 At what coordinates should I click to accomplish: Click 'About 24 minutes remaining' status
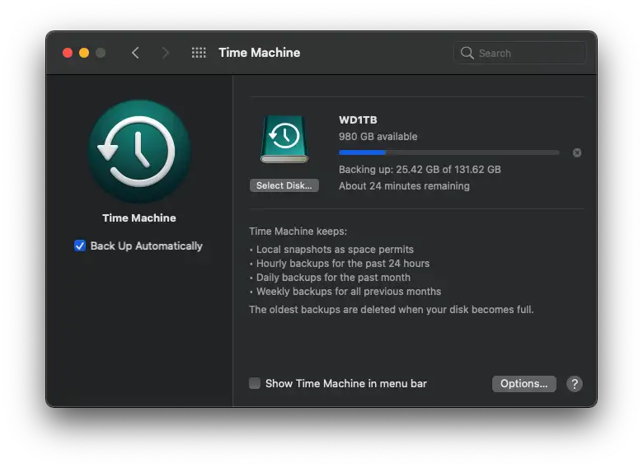click(x=404, y=186)
